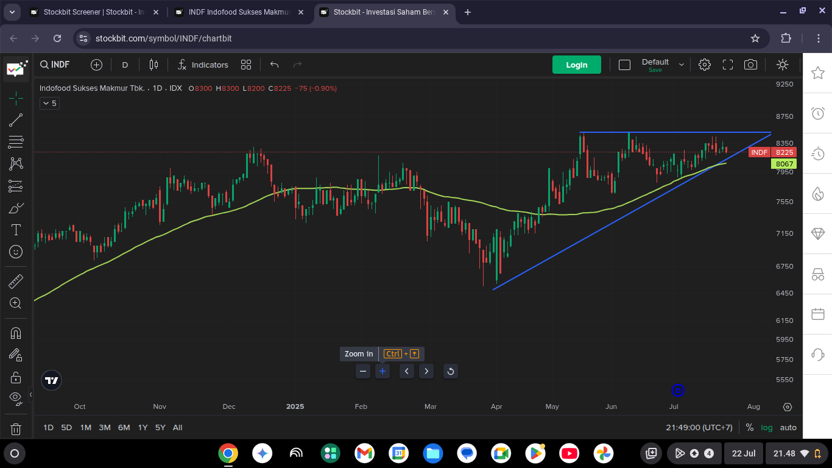Screen dimensions: 832x468
Task: Add a compare symbol with plus icon
Action: pyautogui.click(x=96, y=65)
